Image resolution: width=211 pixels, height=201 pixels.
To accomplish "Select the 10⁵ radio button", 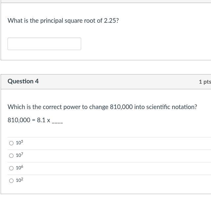I will pos(12,143).
